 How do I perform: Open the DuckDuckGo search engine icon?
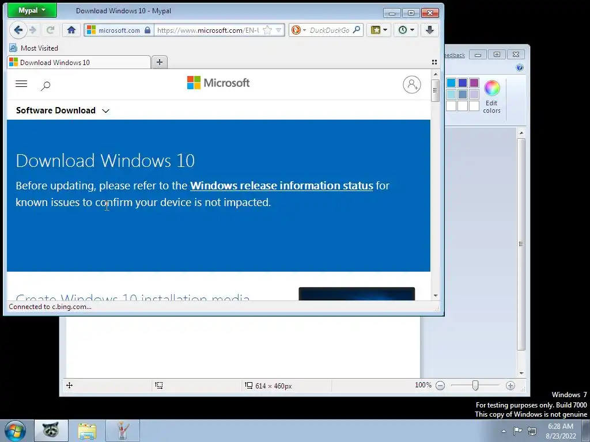point(296,30)
